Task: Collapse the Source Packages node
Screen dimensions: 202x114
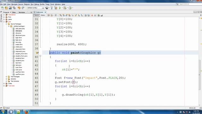Action: (x=6, y=24)
